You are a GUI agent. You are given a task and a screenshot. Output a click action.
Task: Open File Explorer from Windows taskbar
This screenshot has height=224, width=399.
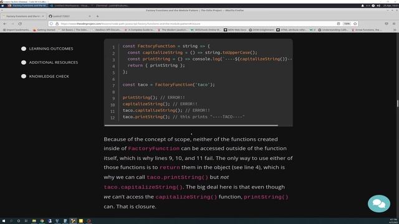34,221
